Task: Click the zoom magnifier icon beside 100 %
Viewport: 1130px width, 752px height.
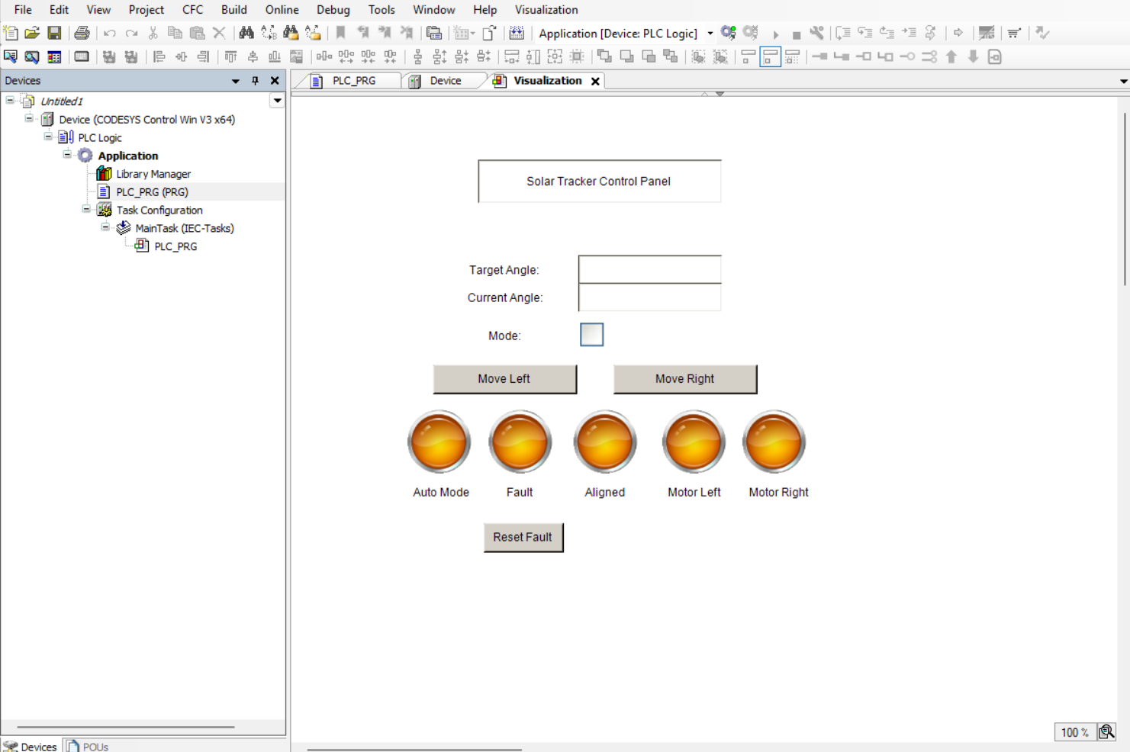Action: (1106, 732)
